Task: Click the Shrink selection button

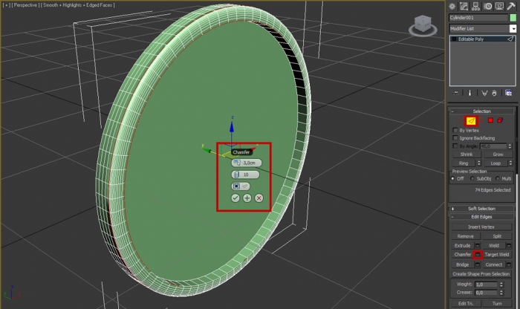Action: tap(467, 154)
